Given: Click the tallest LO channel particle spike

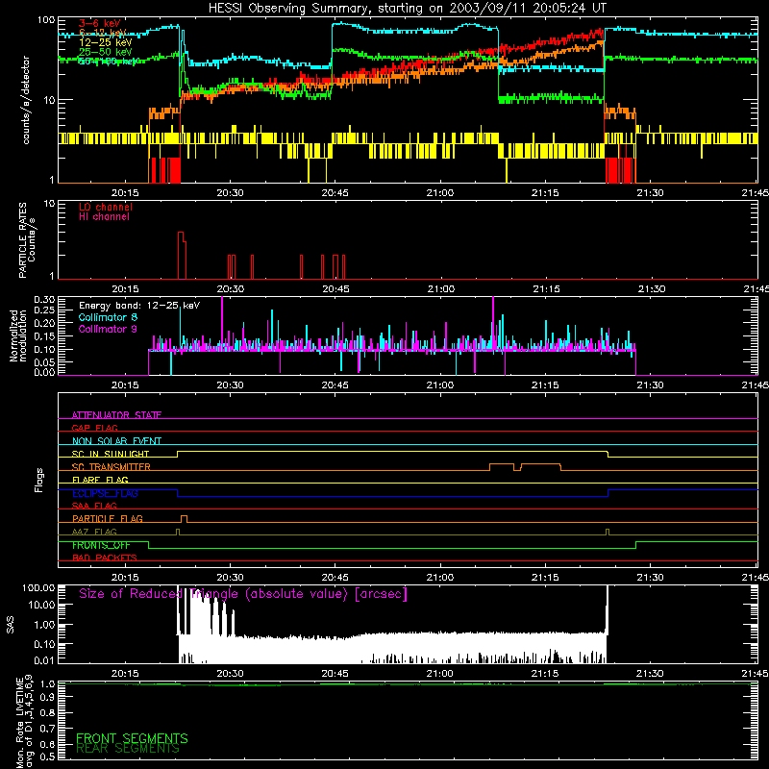Looking at the screenshot, I should point(181,255).
